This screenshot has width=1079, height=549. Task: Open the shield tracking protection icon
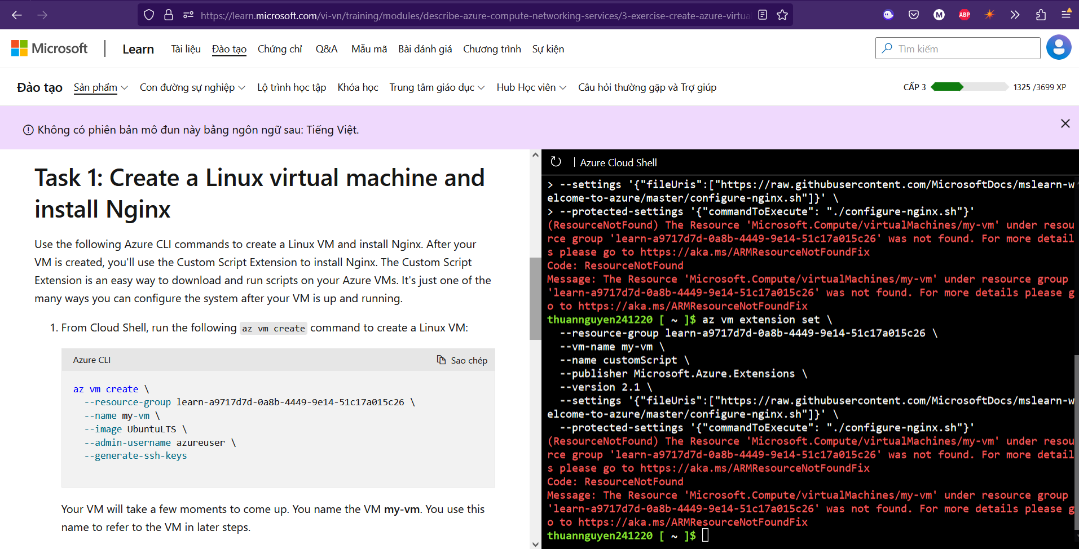pos(149,15)
